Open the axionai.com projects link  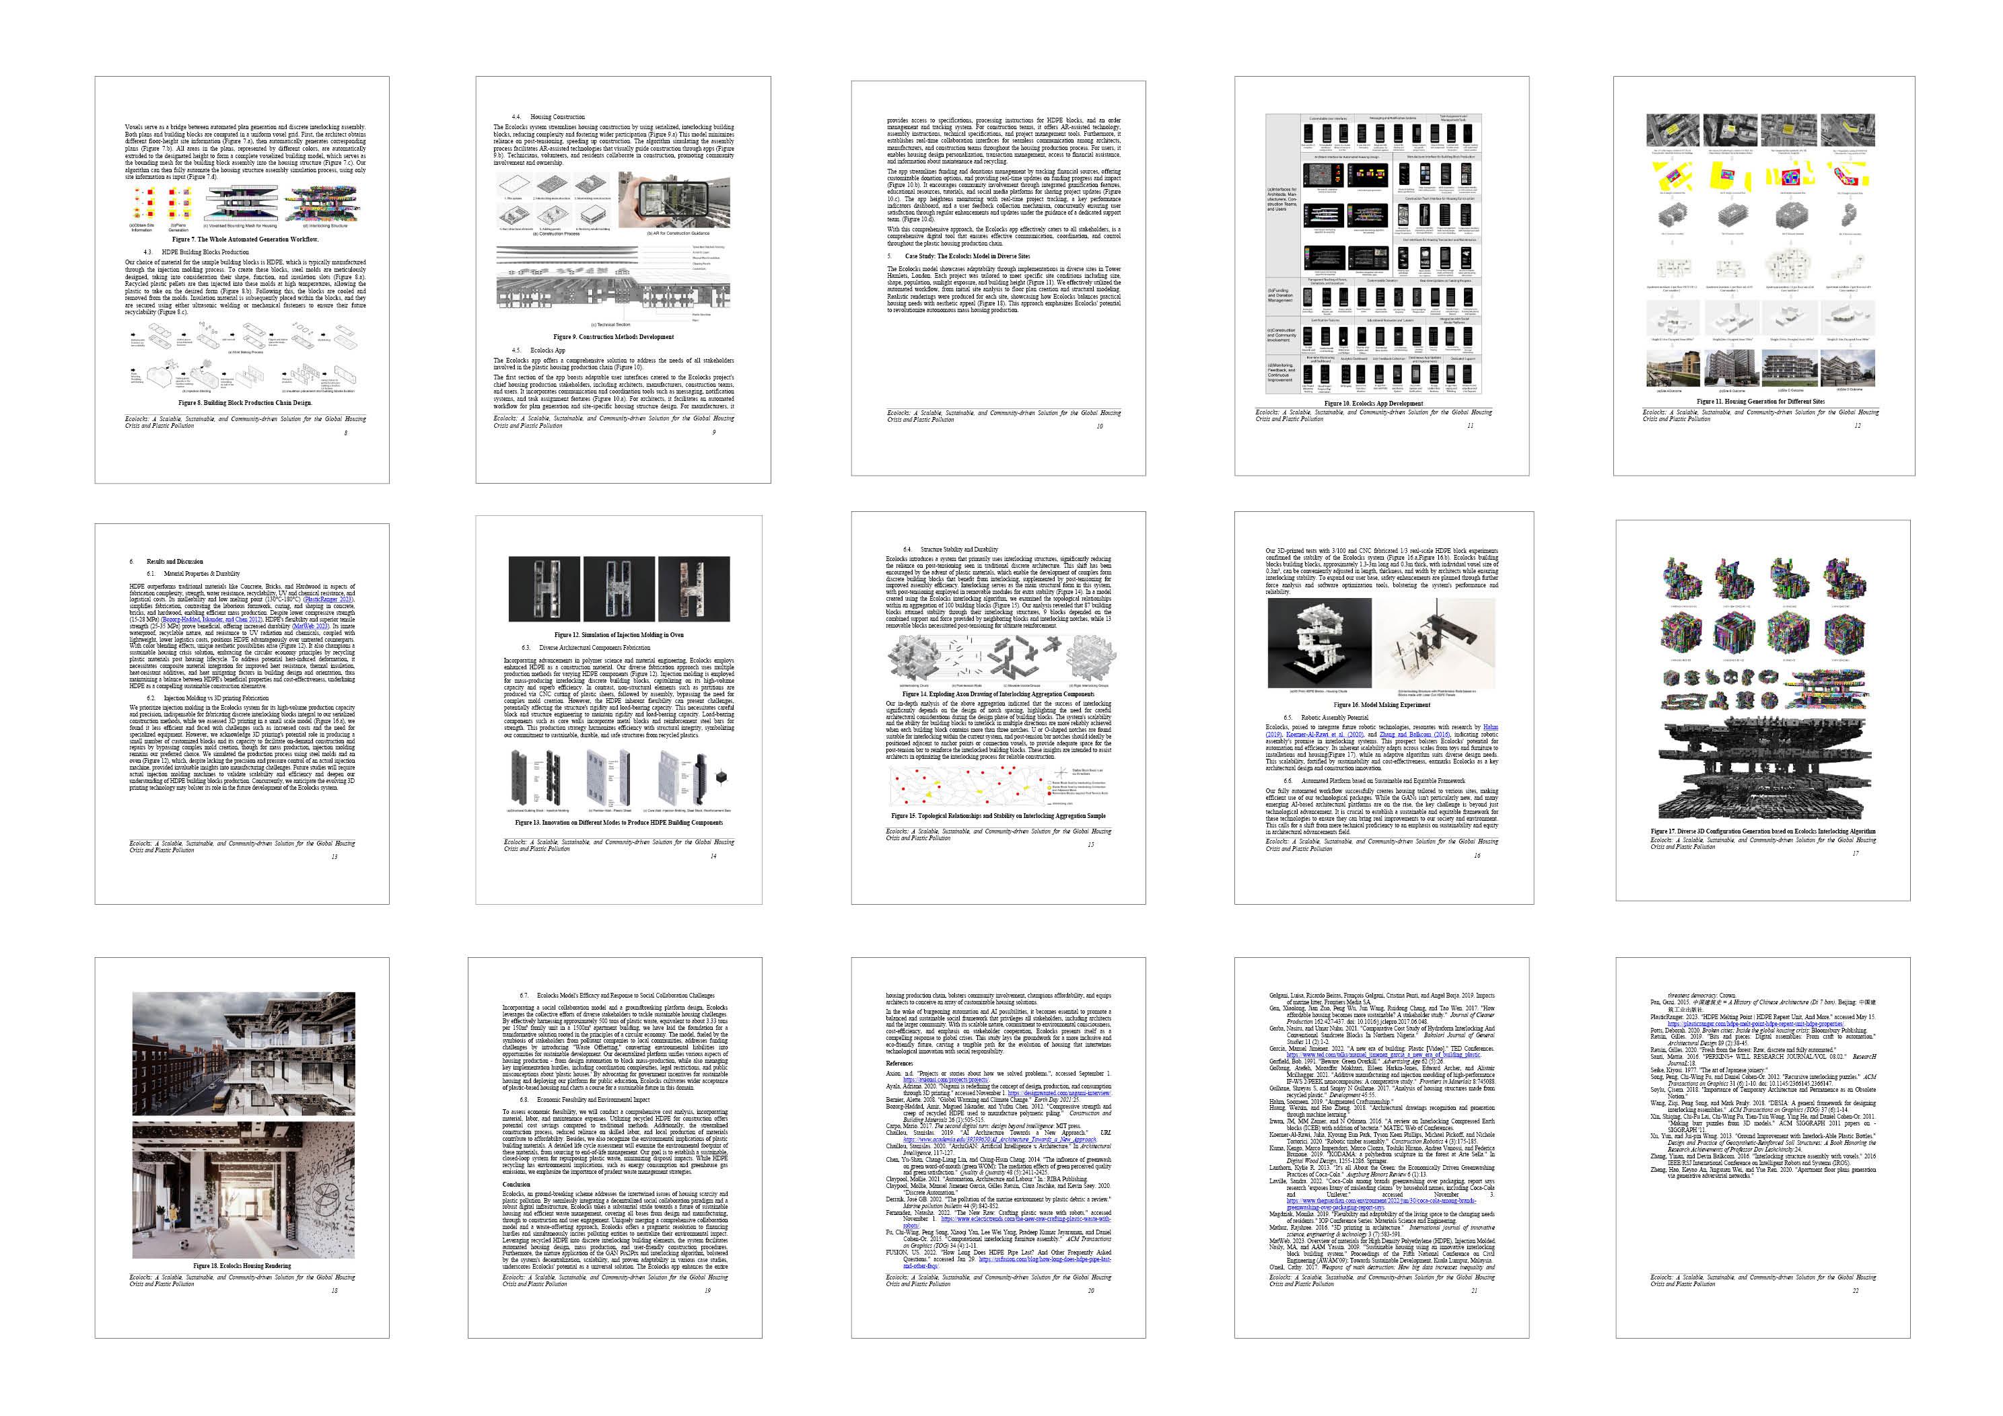(946, 1080)
